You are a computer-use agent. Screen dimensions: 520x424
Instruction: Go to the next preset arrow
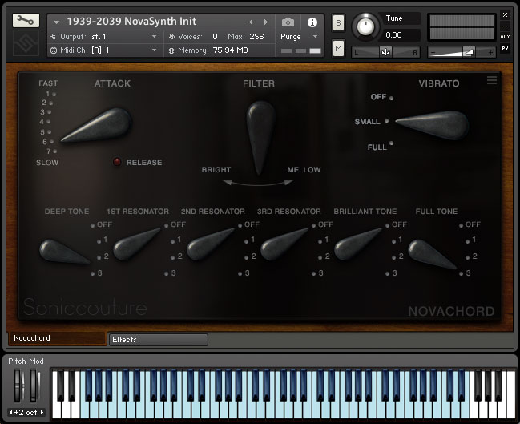coord(266,22)
